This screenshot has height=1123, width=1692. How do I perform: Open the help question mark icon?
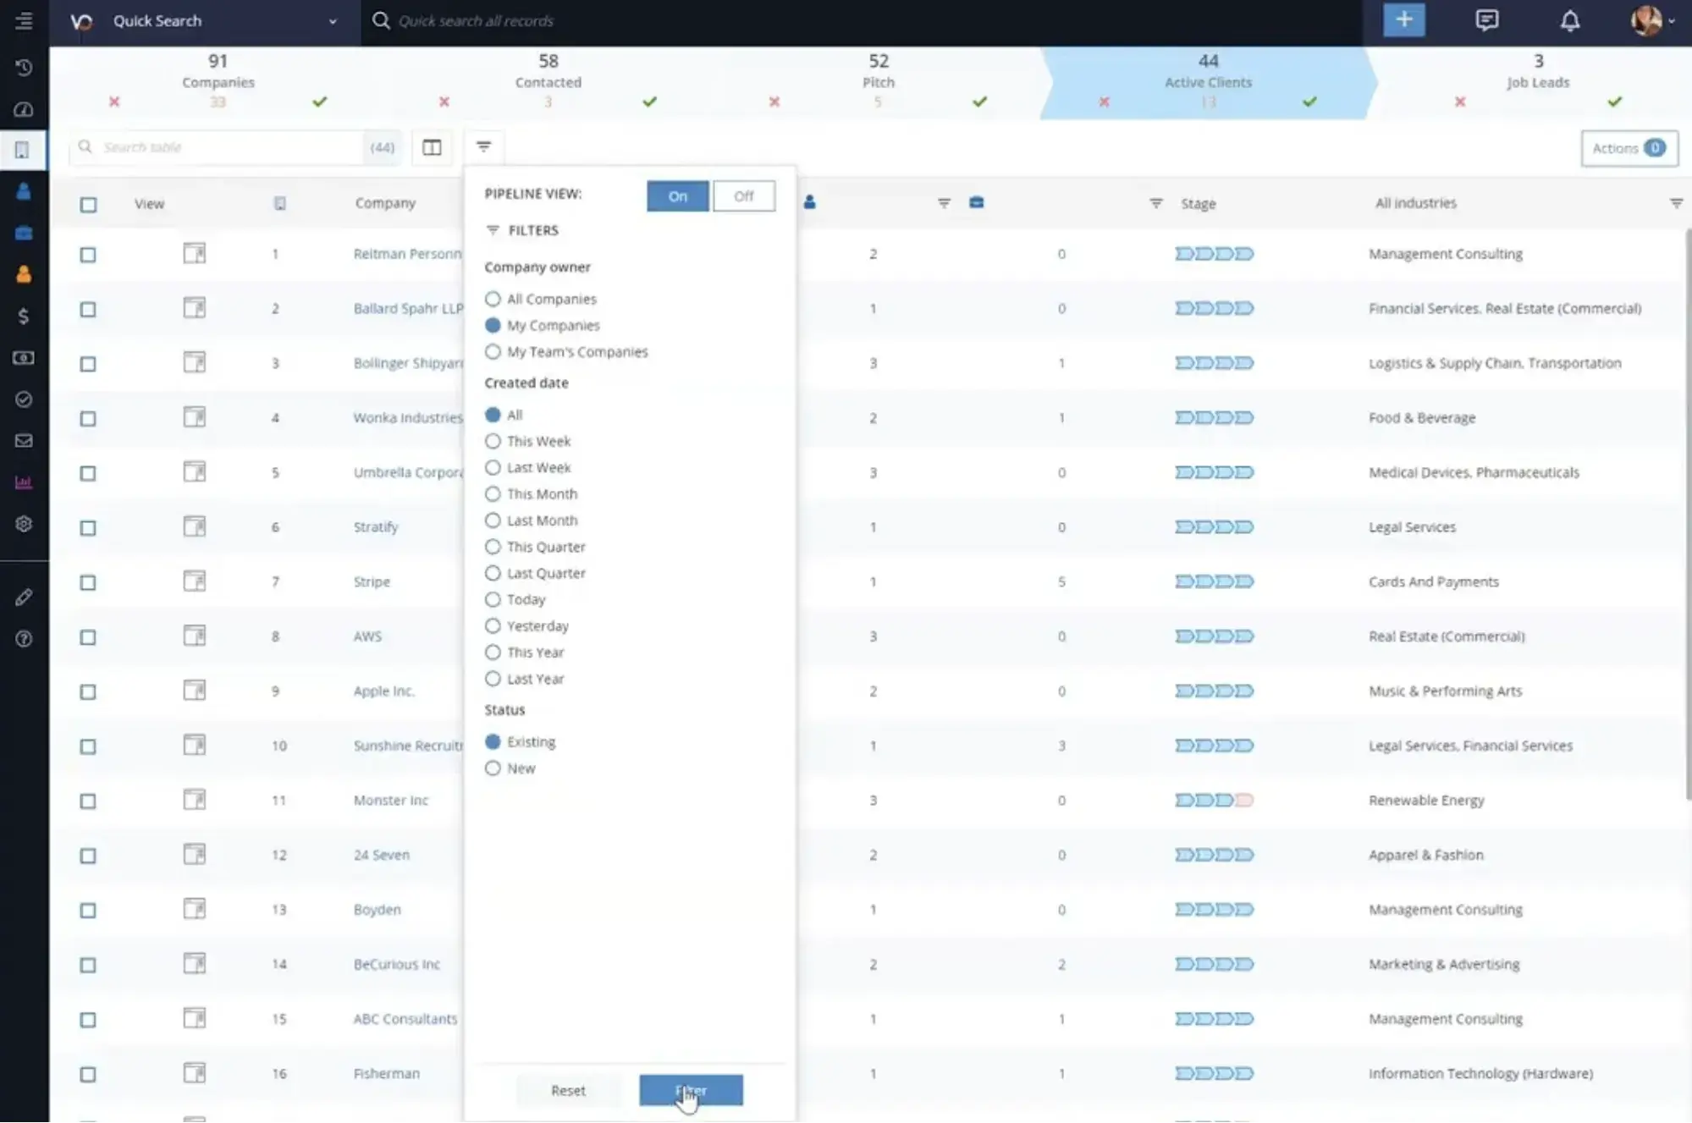point(24,639)
